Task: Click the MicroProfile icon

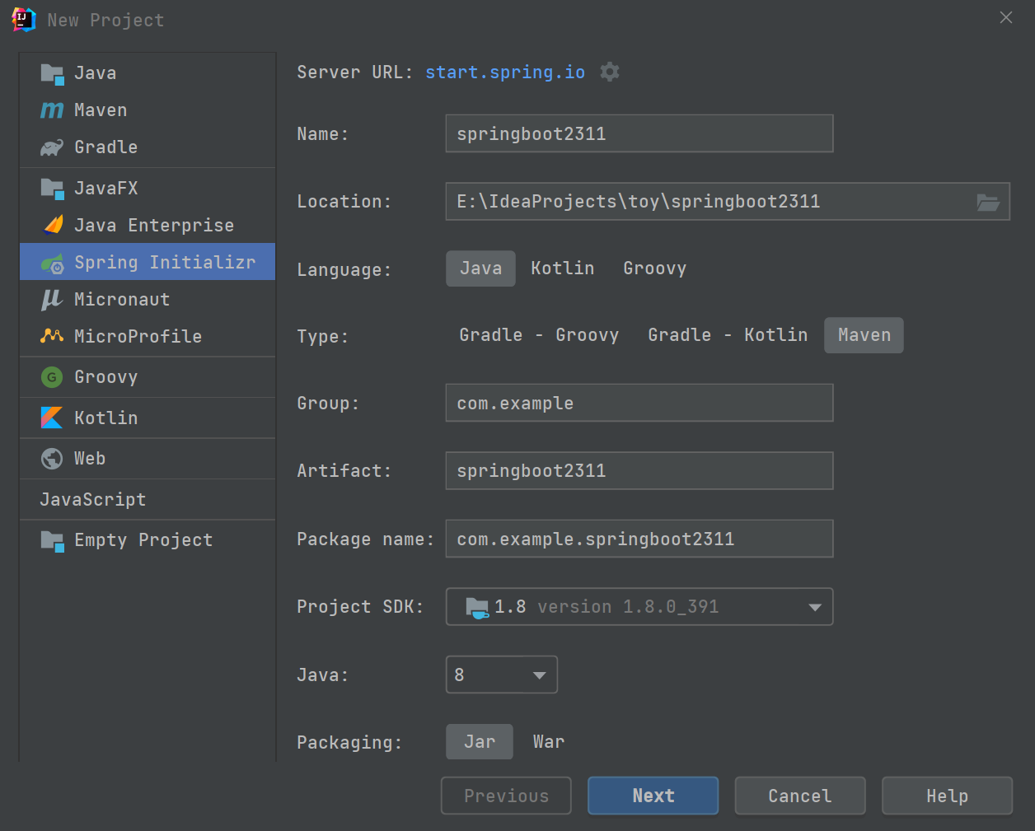Action: [x=52, y=336]
